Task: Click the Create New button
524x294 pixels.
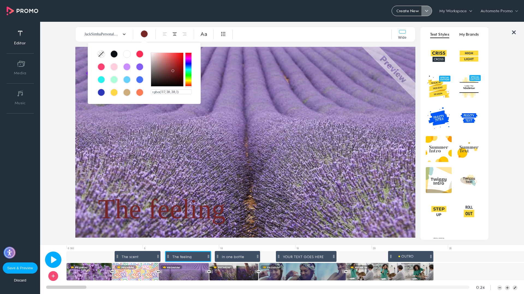Action: point(407,11)
